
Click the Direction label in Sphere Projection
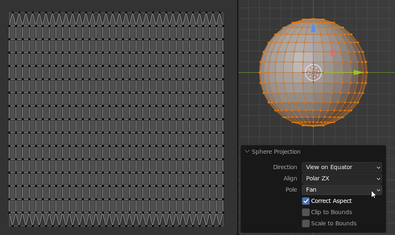coord(285,167)
